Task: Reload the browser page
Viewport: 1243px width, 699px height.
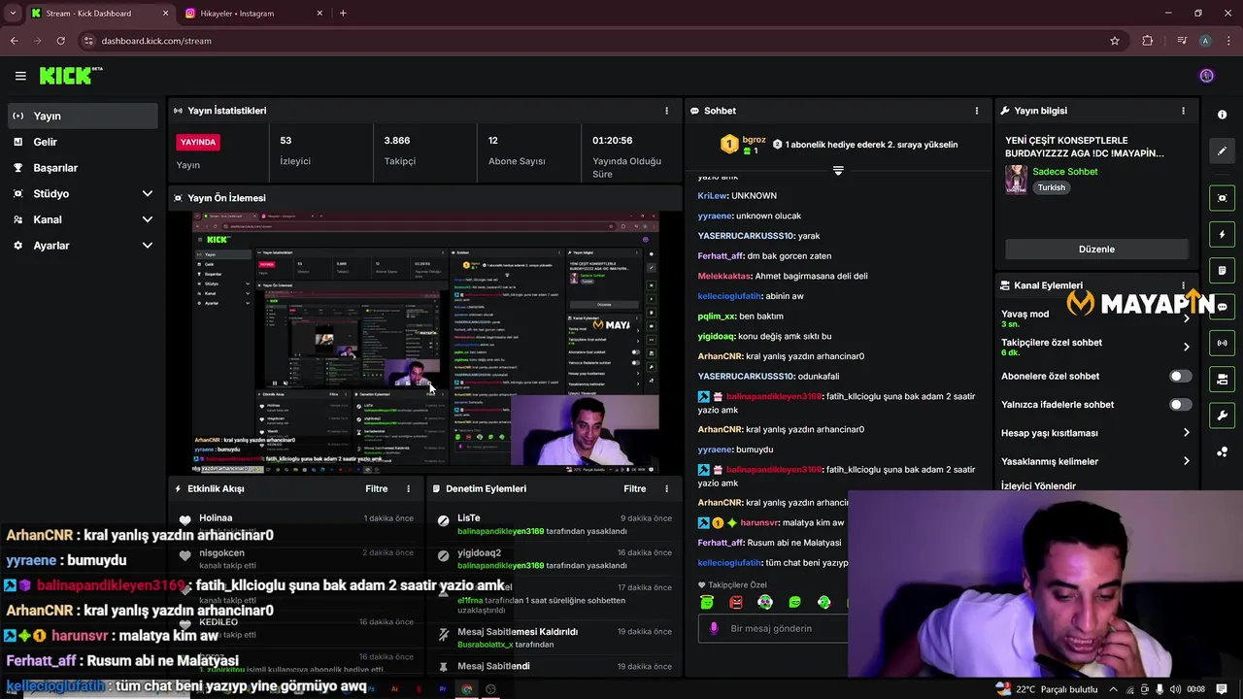Action: click(60, 41)
